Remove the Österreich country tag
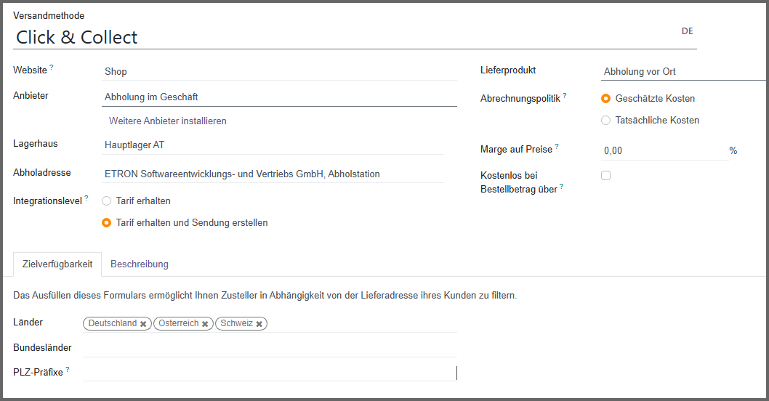 pos(205,324)
